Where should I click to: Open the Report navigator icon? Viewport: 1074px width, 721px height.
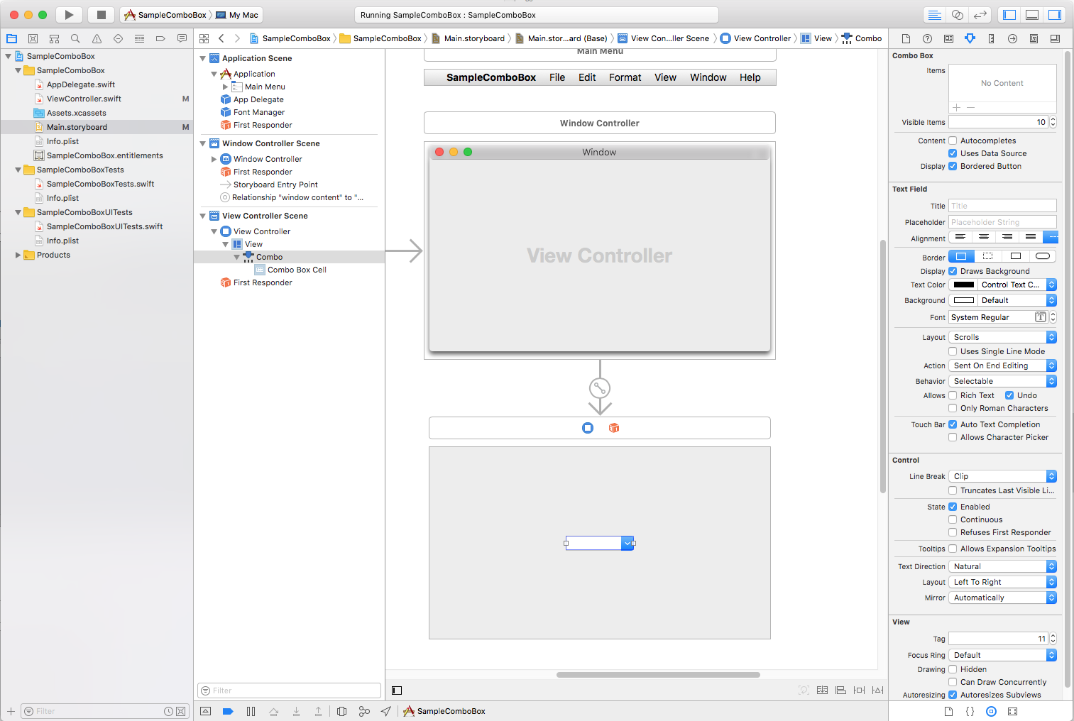182,39
